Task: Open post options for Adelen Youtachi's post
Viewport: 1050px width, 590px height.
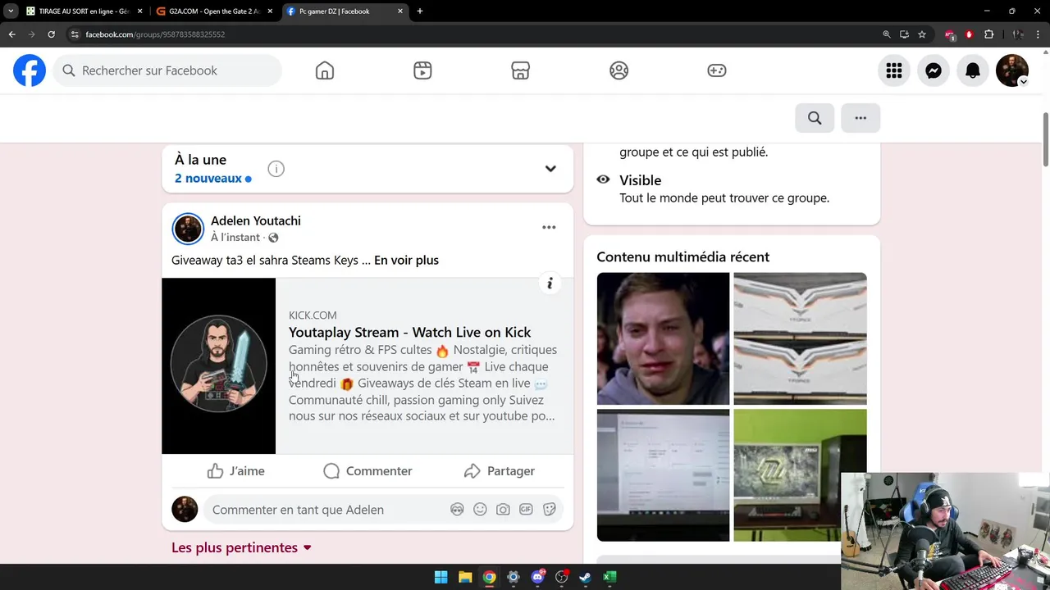Action: [x=549, y=227]
